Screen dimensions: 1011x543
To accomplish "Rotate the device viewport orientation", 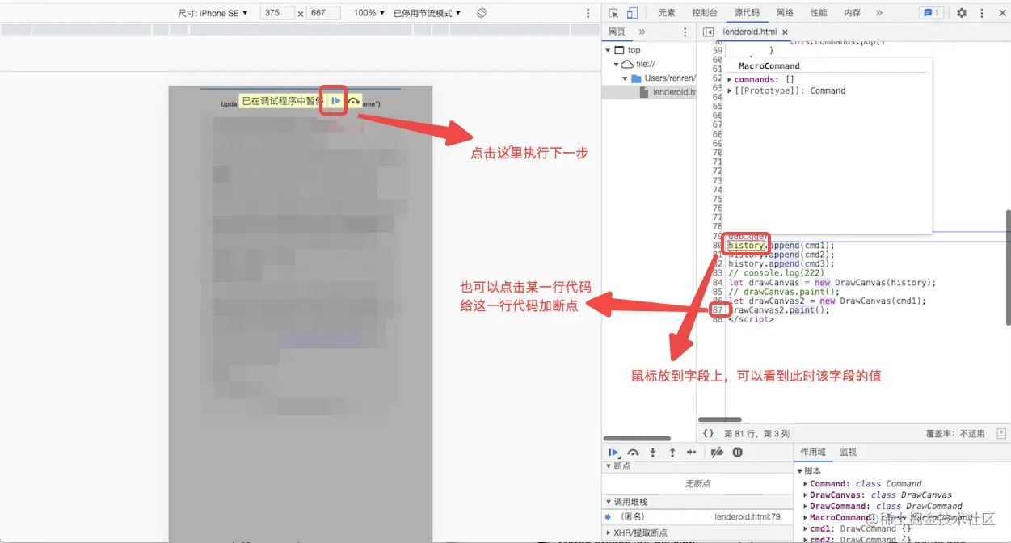I will pyautogui.click(x=482, y=13).
